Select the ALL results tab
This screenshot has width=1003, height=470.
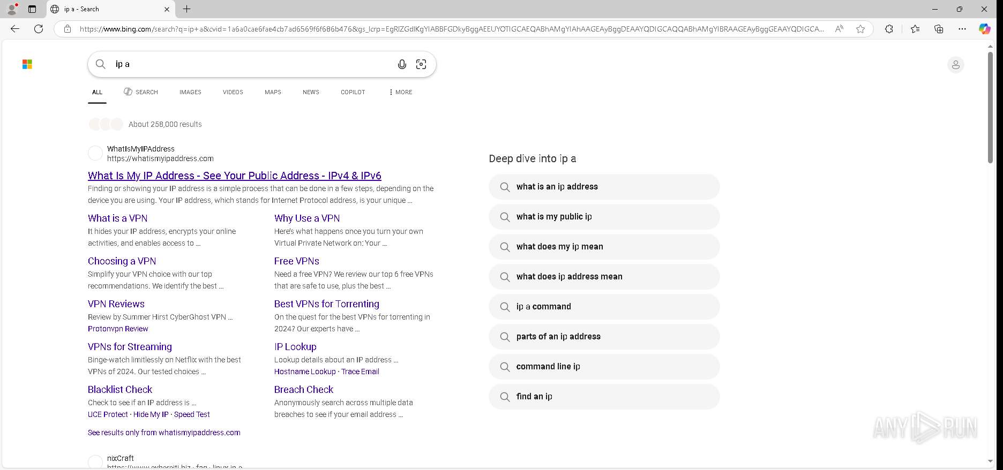[97, 92]
